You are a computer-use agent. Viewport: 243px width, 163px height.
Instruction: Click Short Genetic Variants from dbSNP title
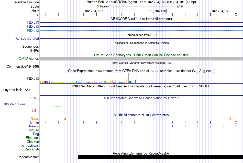click(x=141, y=63)
